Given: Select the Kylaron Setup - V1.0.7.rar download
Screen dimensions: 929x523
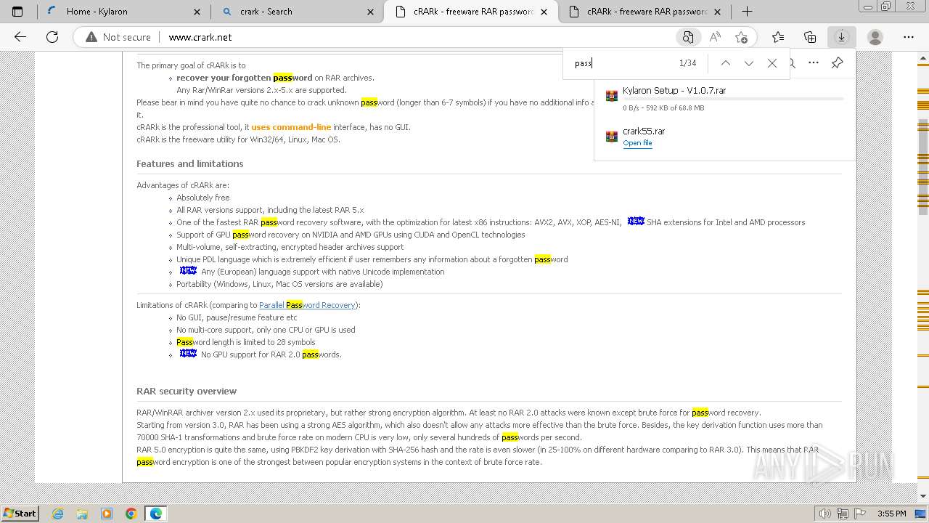Looking at the screenshot, I should (x=674, y=91).
